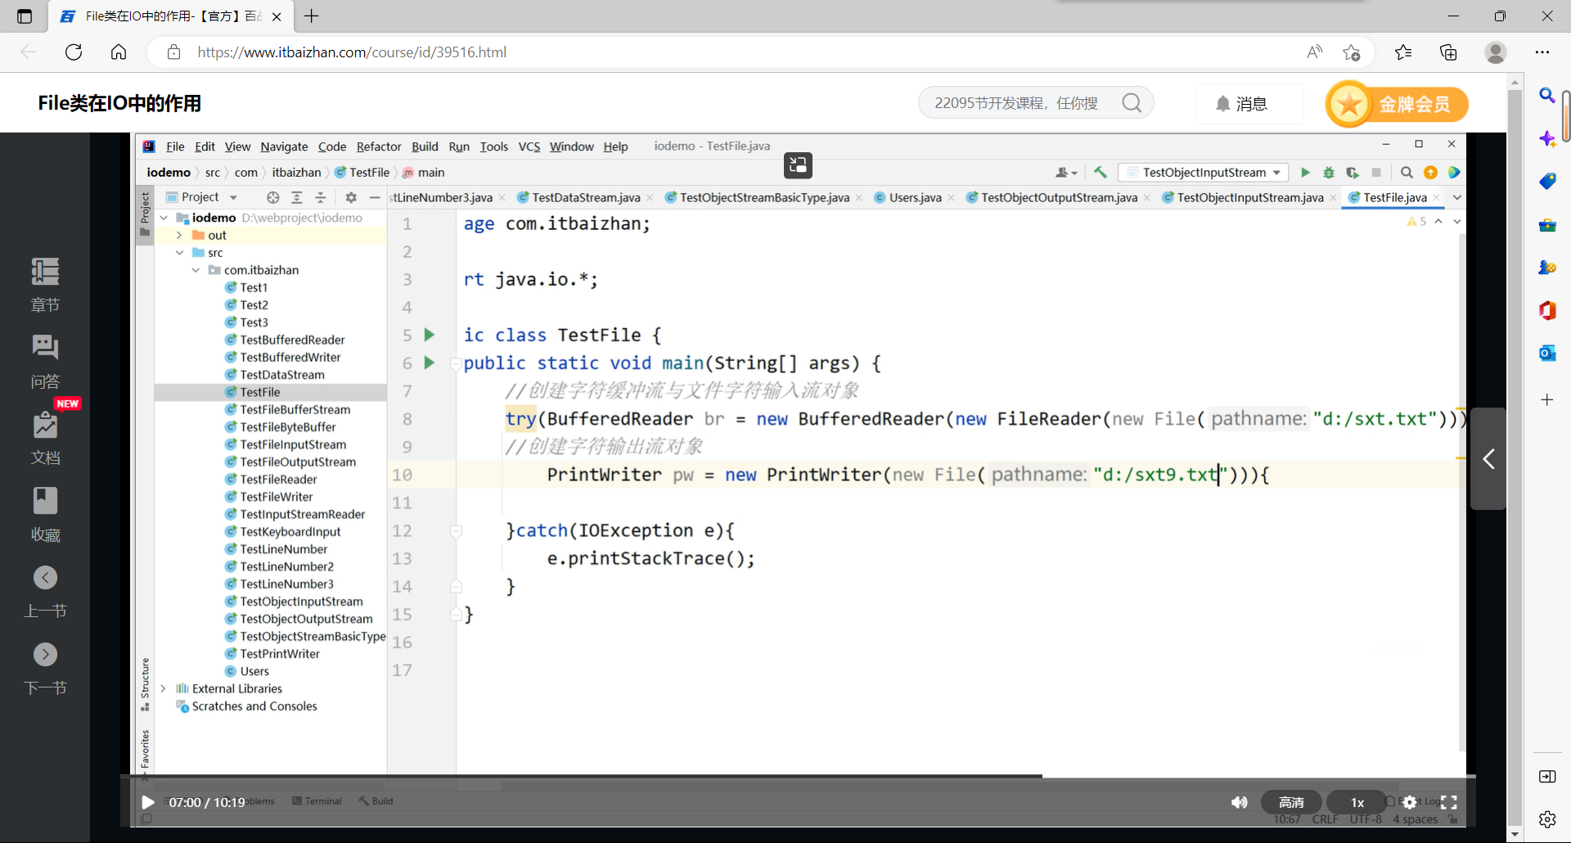
Task: Click Collapse All in Project panel
Action: [321, 197]
